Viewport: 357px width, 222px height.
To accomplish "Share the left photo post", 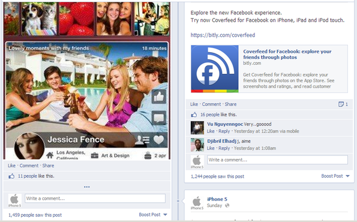I will 48,166.
